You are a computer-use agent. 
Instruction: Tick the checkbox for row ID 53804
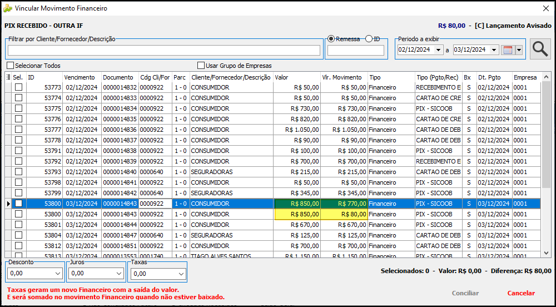(18, 235)
